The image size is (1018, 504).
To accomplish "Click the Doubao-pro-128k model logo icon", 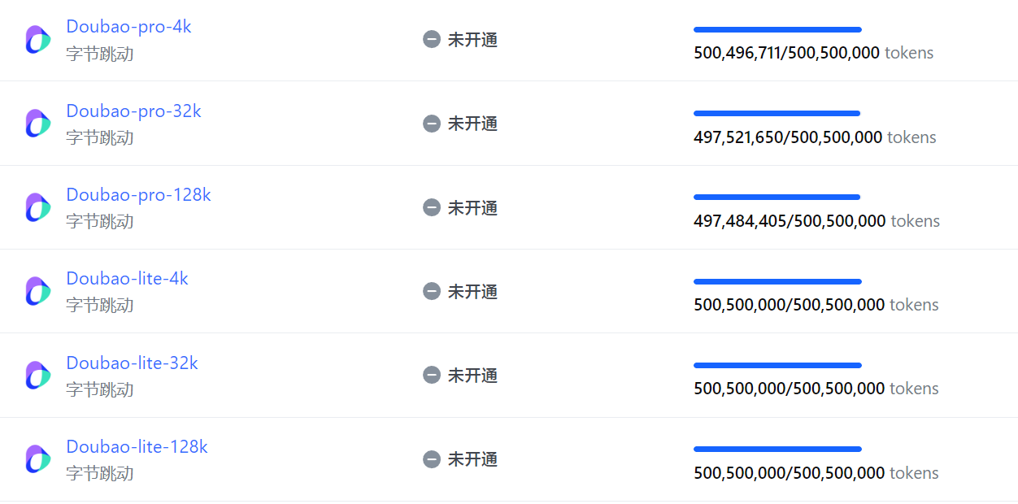I will [37, 207].
